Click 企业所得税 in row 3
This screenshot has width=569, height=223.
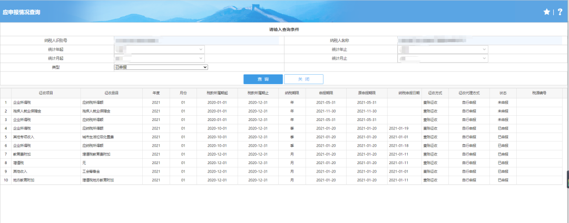22,120
